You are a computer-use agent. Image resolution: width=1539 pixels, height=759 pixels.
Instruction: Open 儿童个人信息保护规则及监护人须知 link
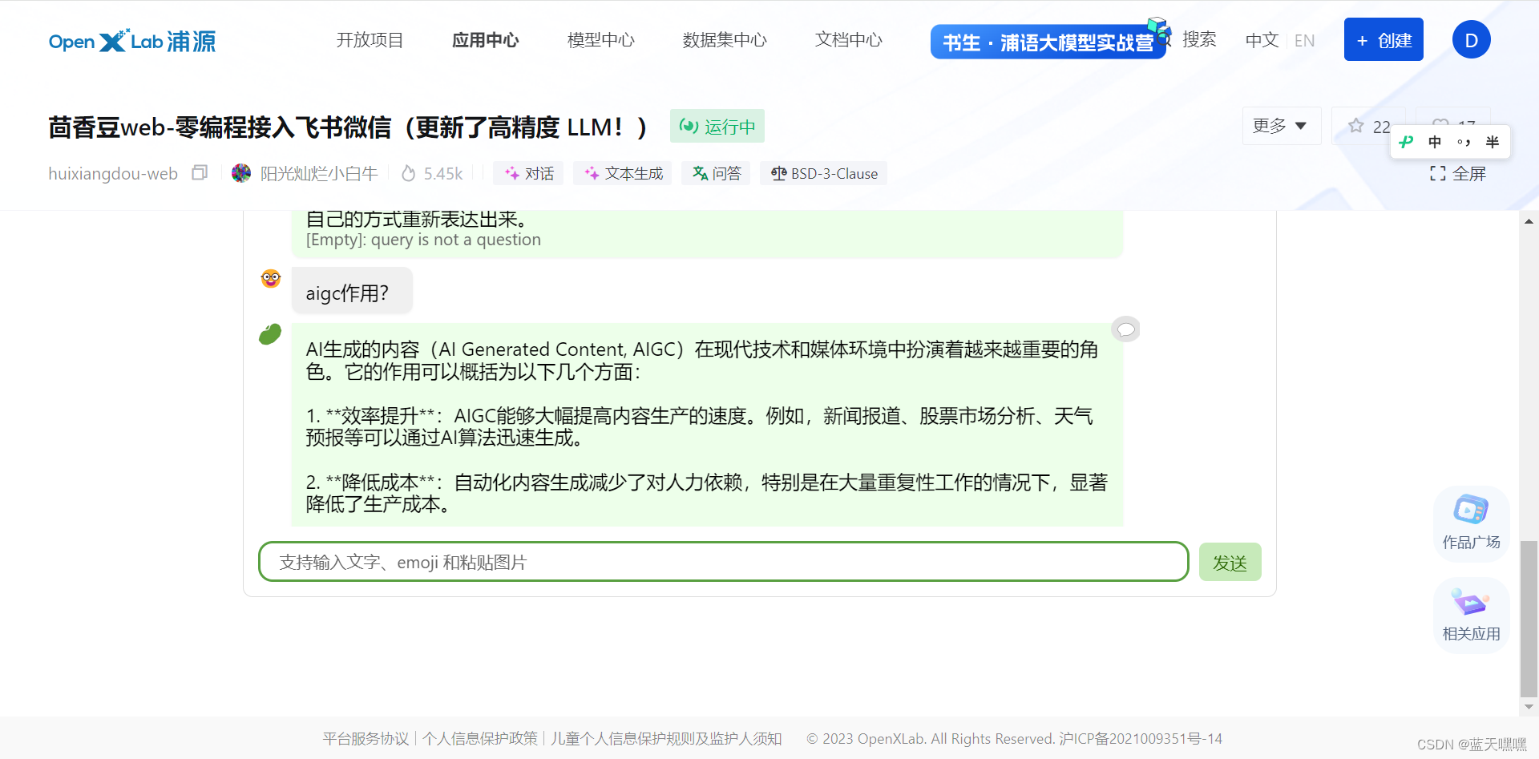point(666,738)
